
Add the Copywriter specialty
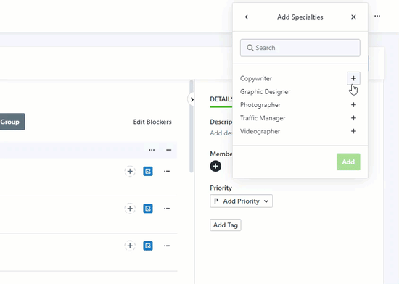coord(353,78)
